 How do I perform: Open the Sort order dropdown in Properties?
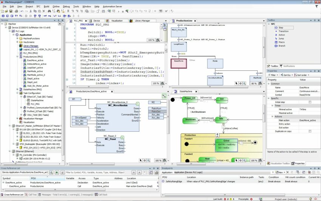[302, 75]
